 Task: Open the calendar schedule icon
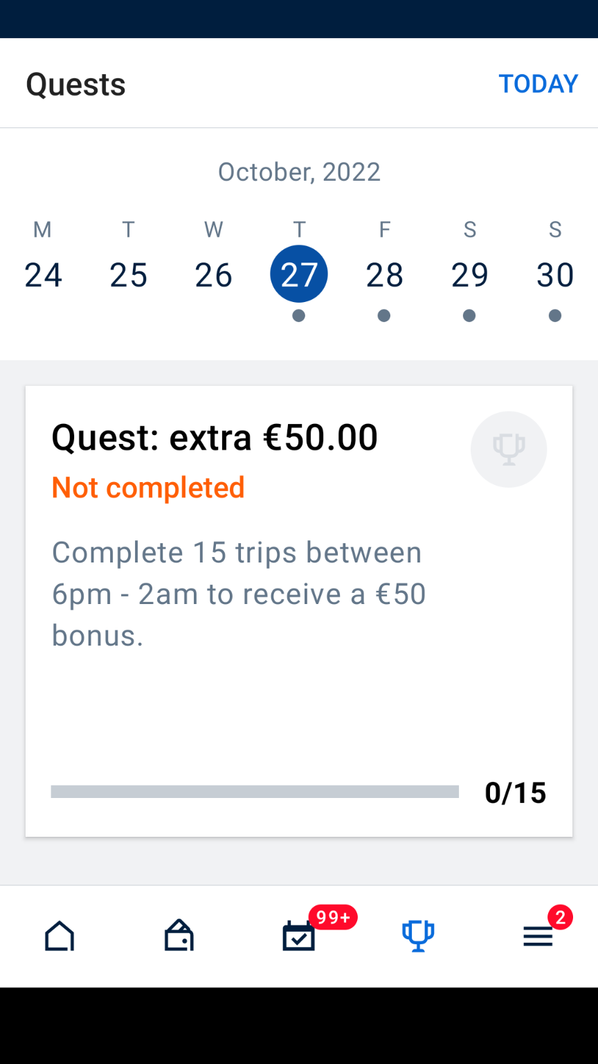(298, 937)
